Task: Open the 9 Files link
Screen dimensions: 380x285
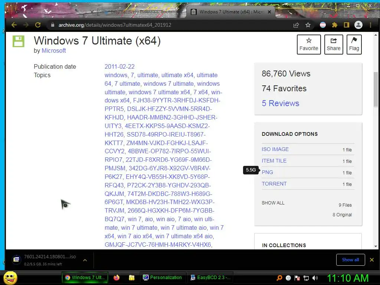Action: click(345, 205)
